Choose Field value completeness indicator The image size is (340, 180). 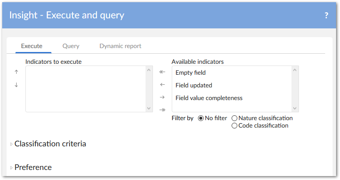[x=209, y=98]
